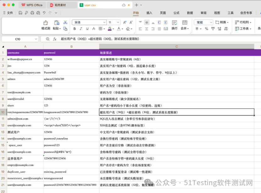Toggle underline formatting
261x193 pixels.
pyautogui.click(x=87, y=29)
